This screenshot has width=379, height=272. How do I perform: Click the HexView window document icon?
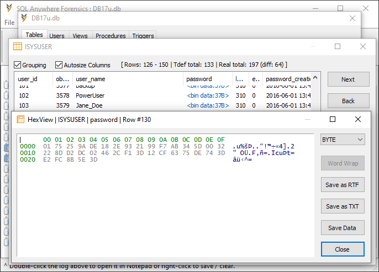click(x=20, y=119)
